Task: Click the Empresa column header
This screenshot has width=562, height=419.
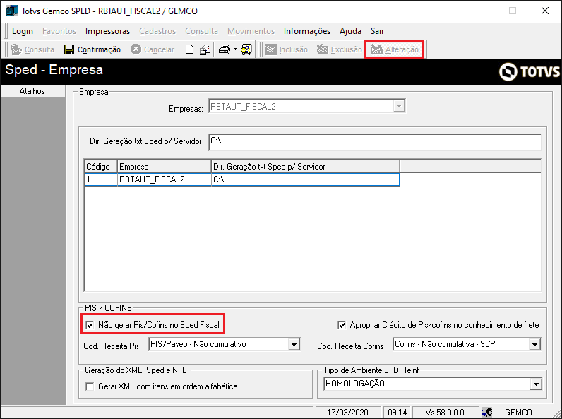Action: (165, 167)
